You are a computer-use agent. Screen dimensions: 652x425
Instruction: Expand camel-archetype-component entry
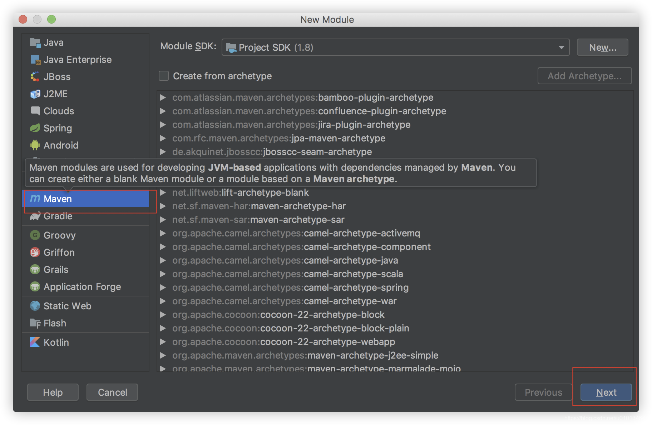(x=163, y=247)
